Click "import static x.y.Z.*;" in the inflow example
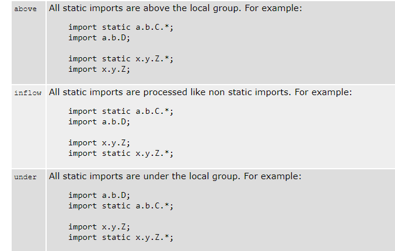The height and width of the screenshot is (251, 395). click(x=121, y=154)
